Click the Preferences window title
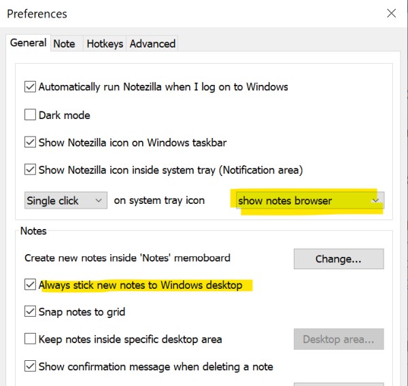The height and width of the screenshot is (386, 408). pyautogui.click(x=37, y=14)
